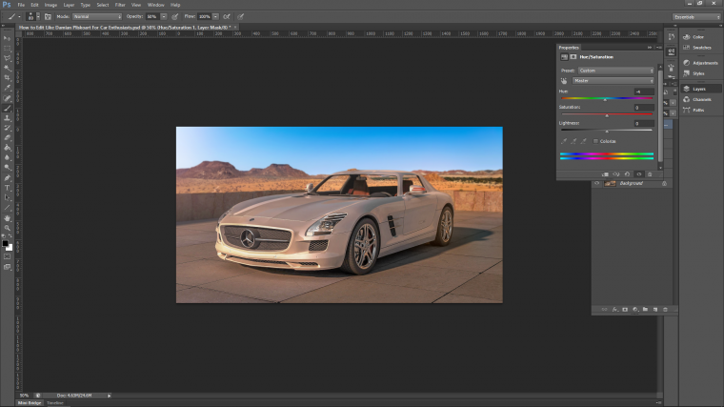Open the Adjustments panel button
Image resolution: width=724 pixels, height=407 pixels.
coord(700,63)
